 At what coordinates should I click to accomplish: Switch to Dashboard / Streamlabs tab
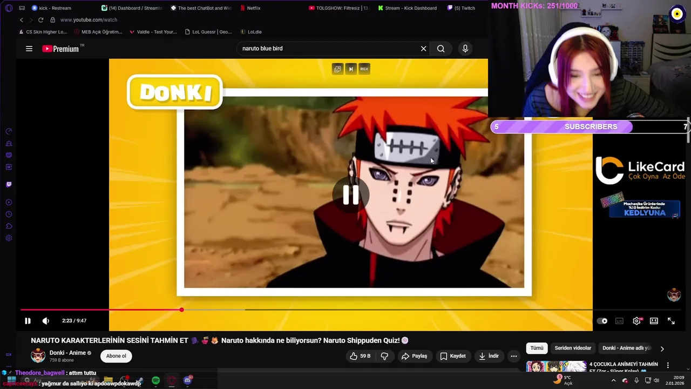132,8
